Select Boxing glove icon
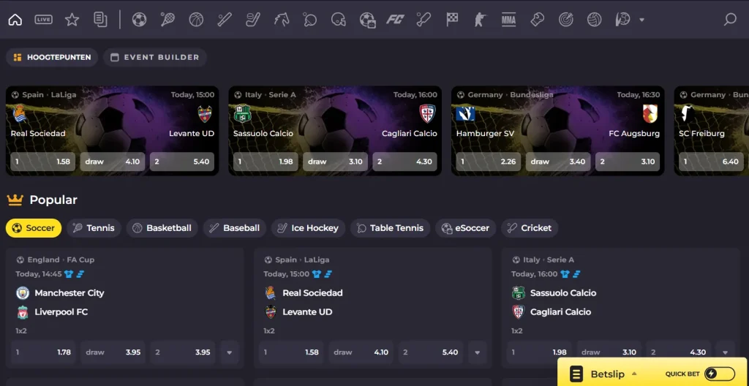Image resolution: width=749 pixels, height=386 pixels. pyautogui.click(x=538, y=20)
